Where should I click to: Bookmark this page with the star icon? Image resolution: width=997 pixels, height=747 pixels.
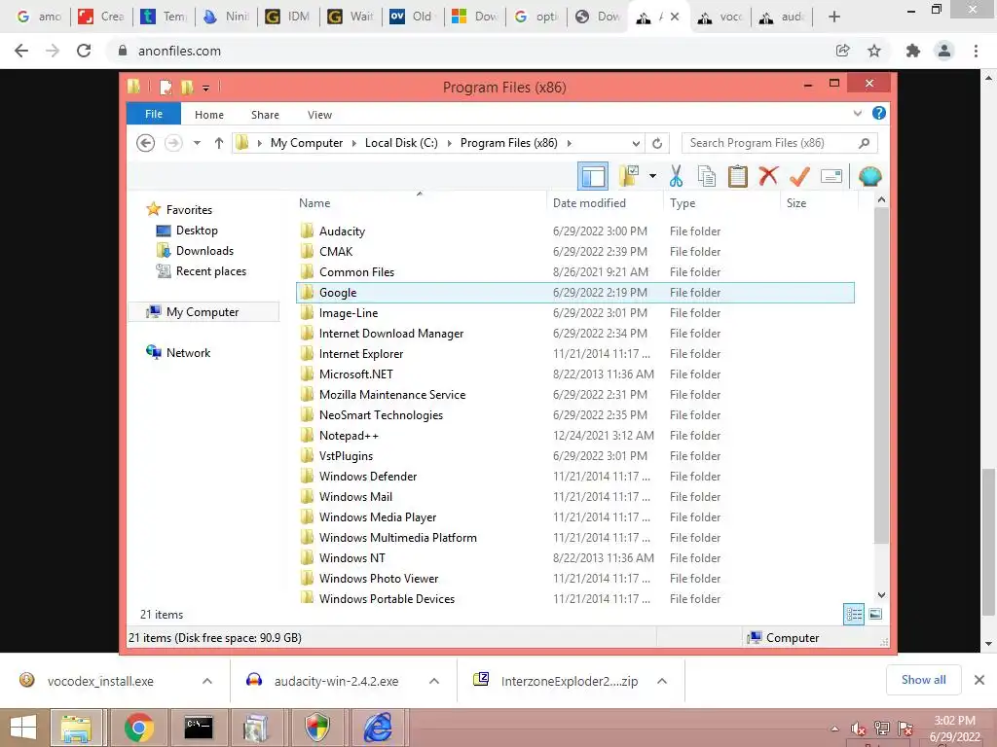click(x=874, y=51)
